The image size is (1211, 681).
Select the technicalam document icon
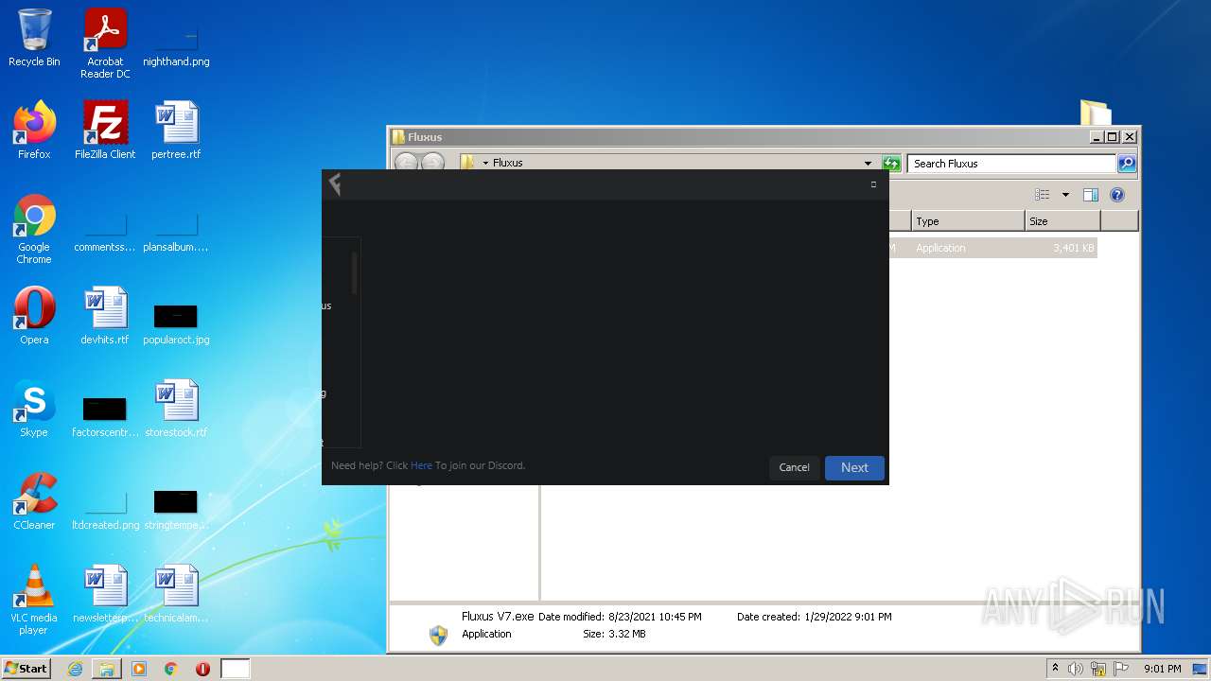coord(176,594)
